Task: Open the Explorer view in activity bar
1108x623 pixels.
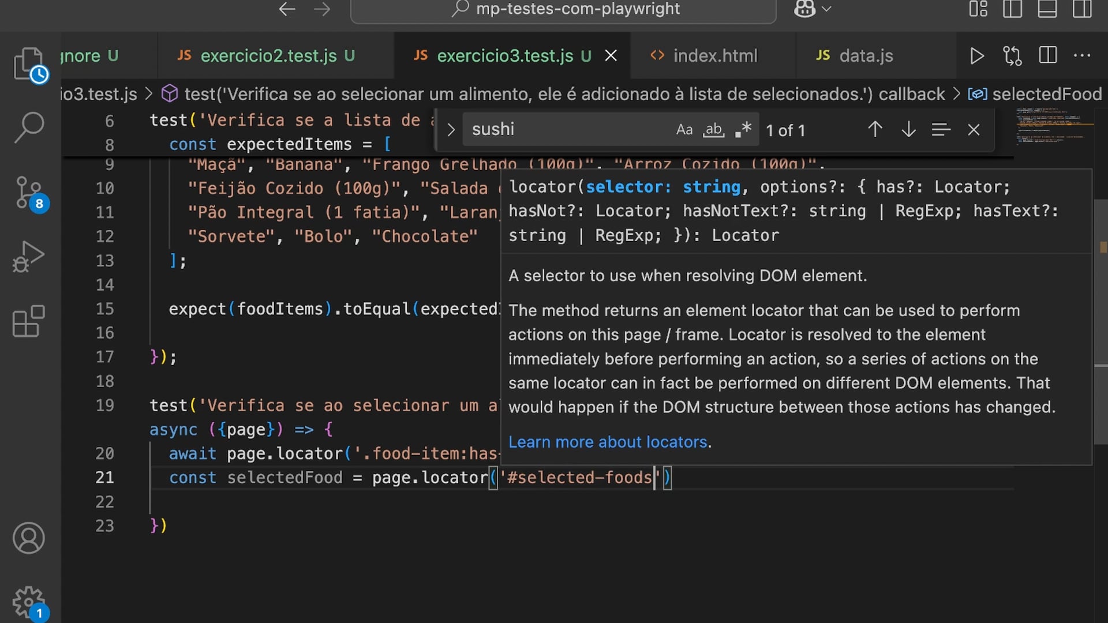Action: [x=28, y=63]
